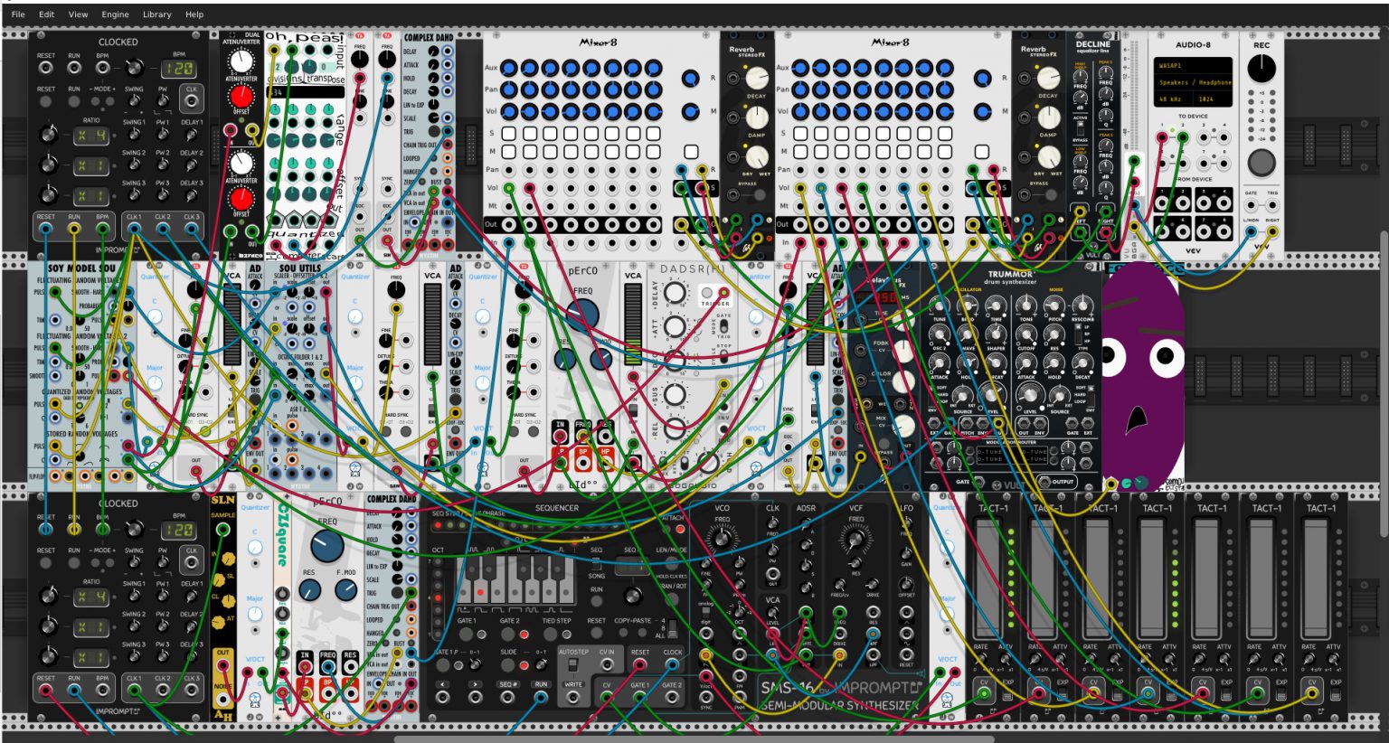This screenshot has width=1389, height=743.
Task: Click upper red OFFSET knob on Dual Atenuverter
Action: coord(241,97)
